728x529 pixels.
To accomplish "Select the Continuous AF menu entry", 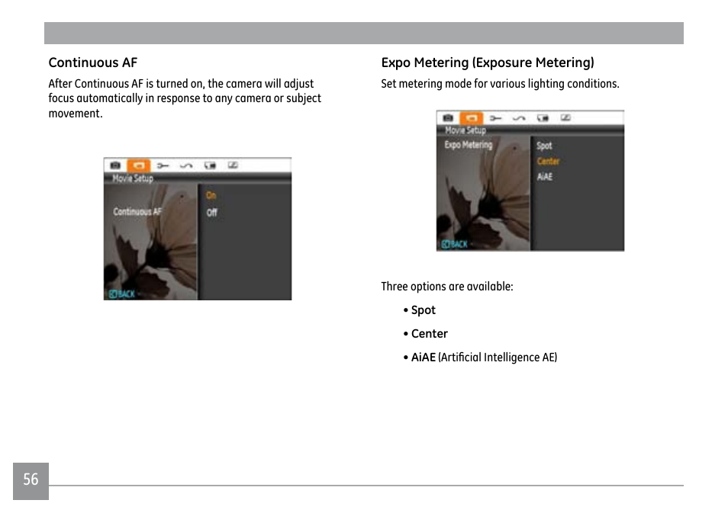I will click(137, 212).
